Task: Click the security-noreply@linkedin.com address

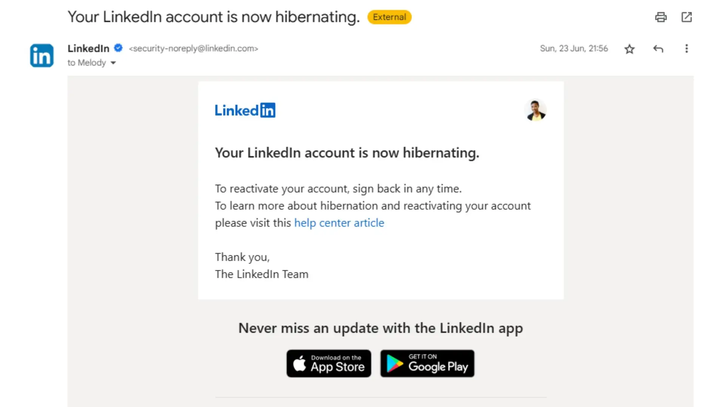Action: pyautogui.click(x=193, y=49)
